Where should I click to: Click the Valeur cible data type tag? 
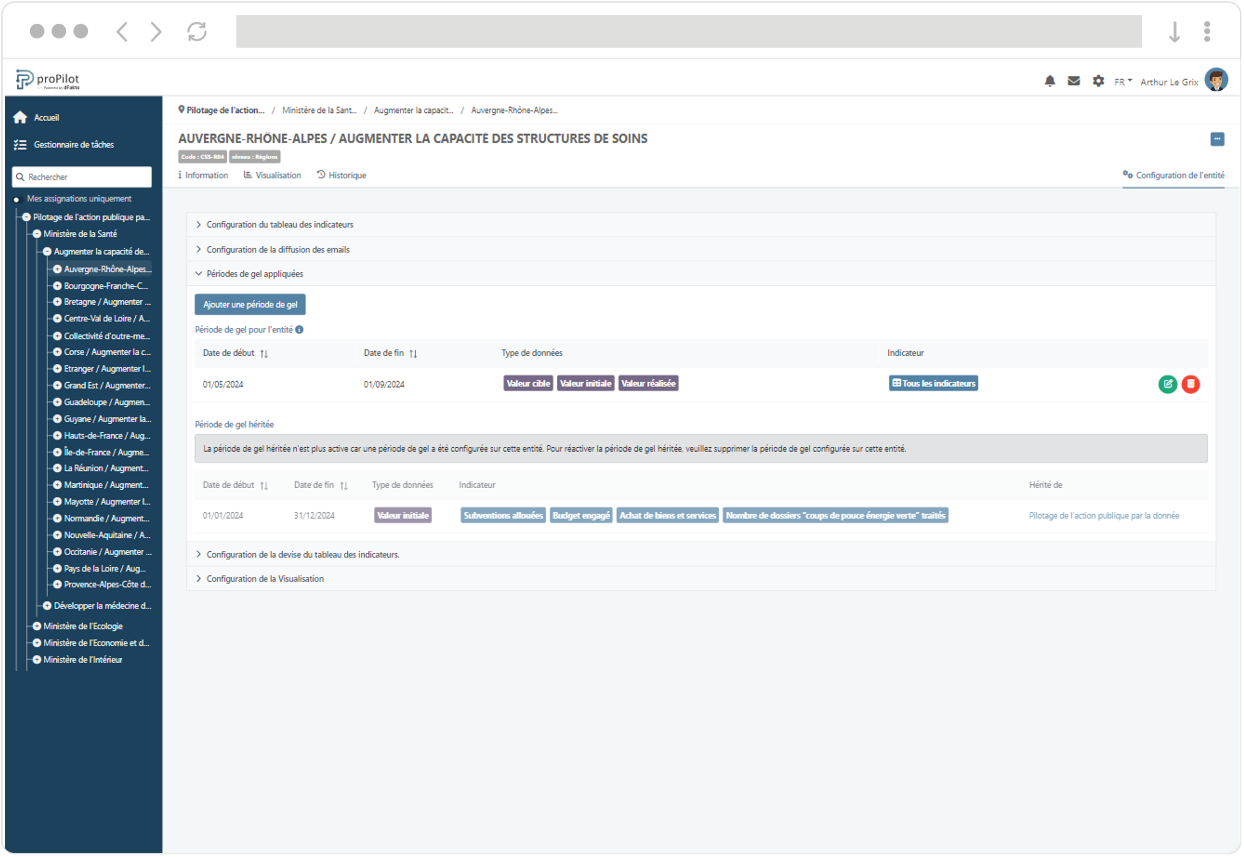tap(527, 384)
